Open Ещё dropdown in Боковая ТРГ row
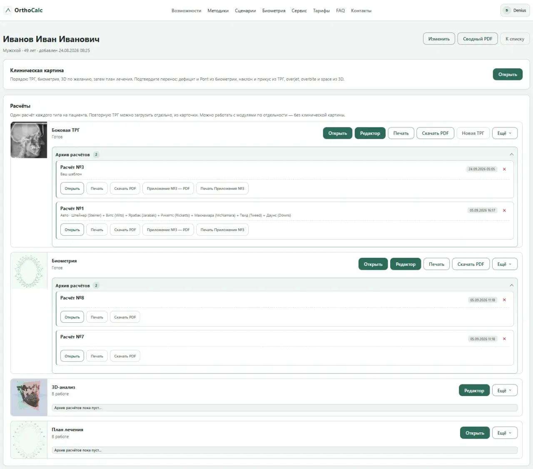Screen dimensions: 533x469 click(x=505, y=133)
